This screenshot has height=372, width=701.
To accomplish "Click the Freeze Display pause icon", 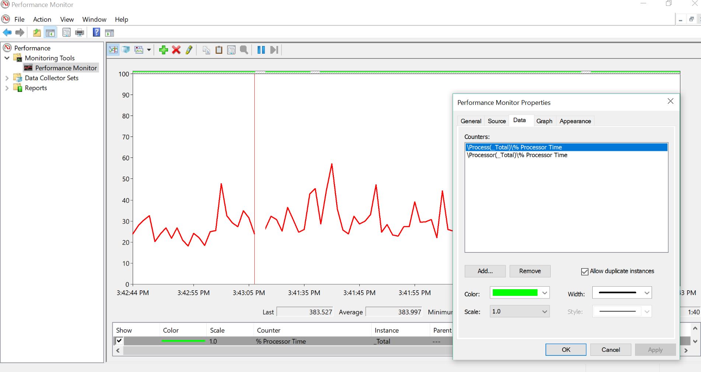I will [261, 50].
